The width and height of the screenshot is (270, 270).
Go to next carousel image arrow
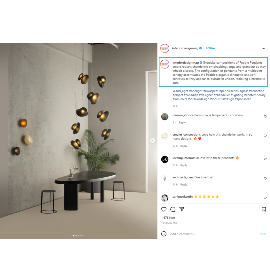pos(152,140)
